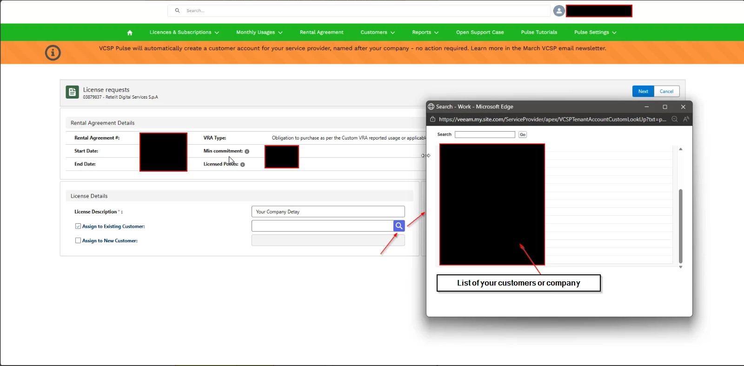Screen dimensions: 744x366
Task: Click the 03879837 - Retelit Digital Services text
Action: pyautogui.click(x=120, y=97)
